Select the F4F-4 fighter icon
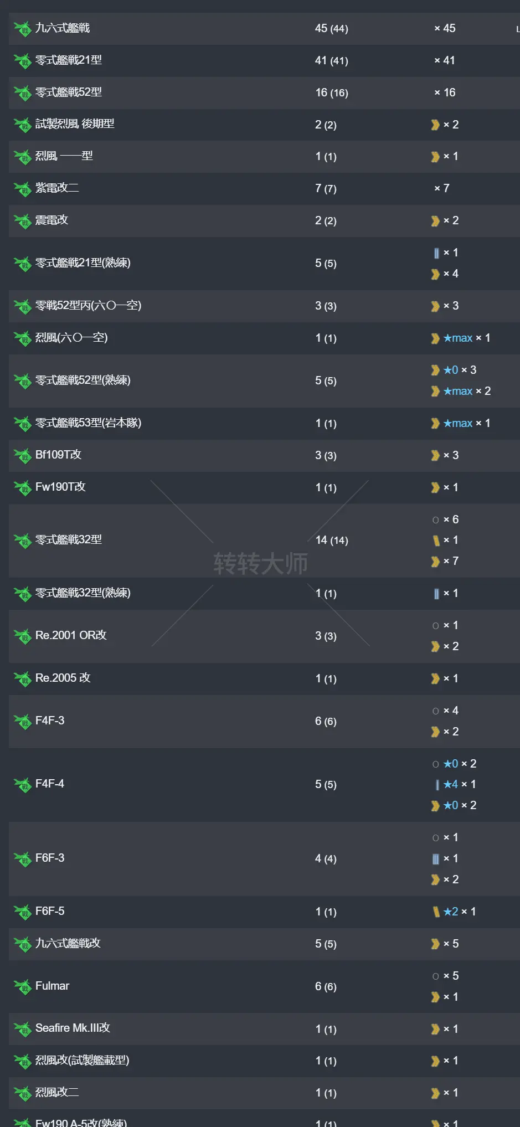Screen dimensions: 520x1127 pos(24,784)
